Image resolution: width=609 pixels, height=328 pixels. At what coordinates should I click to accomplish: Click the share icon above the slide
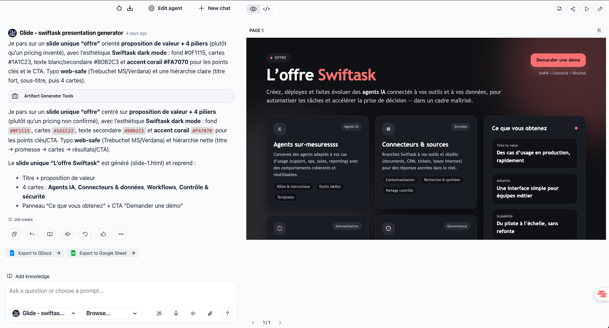click(x=573, y=9)
